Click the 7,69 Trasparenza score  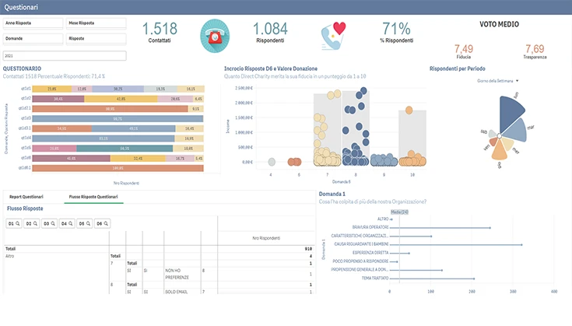[x=535, y=51]
